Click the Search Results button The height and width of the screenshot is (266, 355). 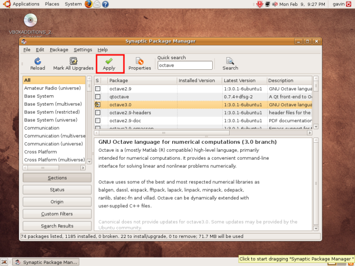pos(57,226)
